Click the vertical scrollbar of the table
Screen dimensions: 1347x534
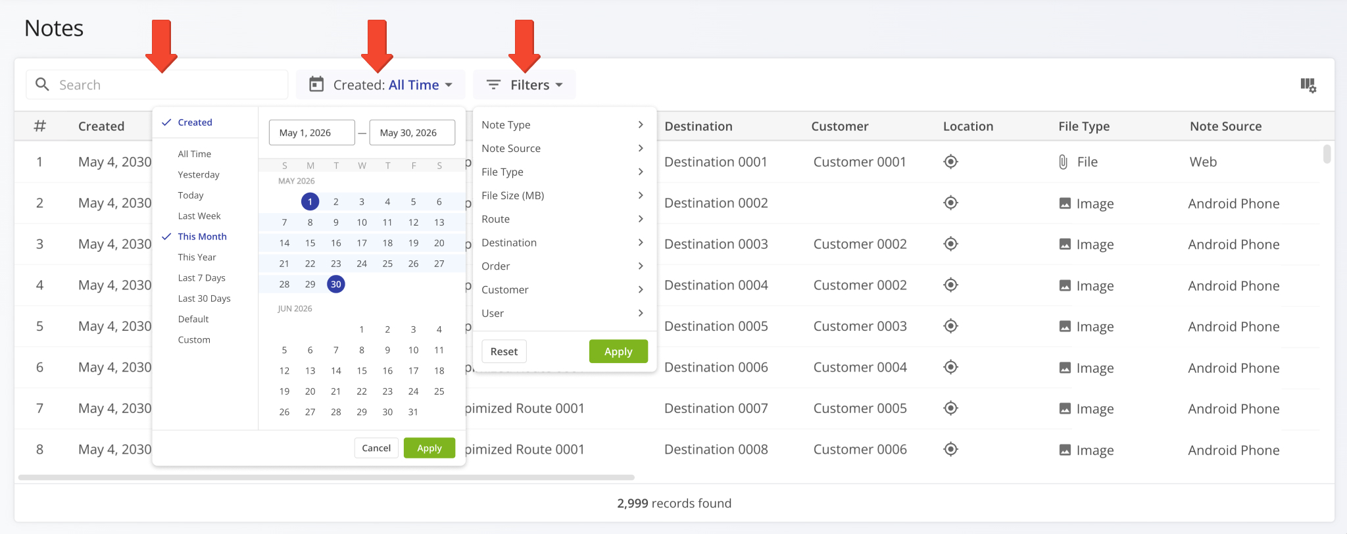click(1327, 154)
